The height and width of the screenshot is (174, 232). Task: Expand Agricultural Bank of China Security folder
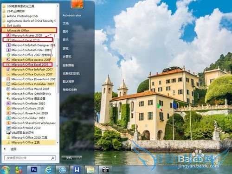[x=29, y=21]
